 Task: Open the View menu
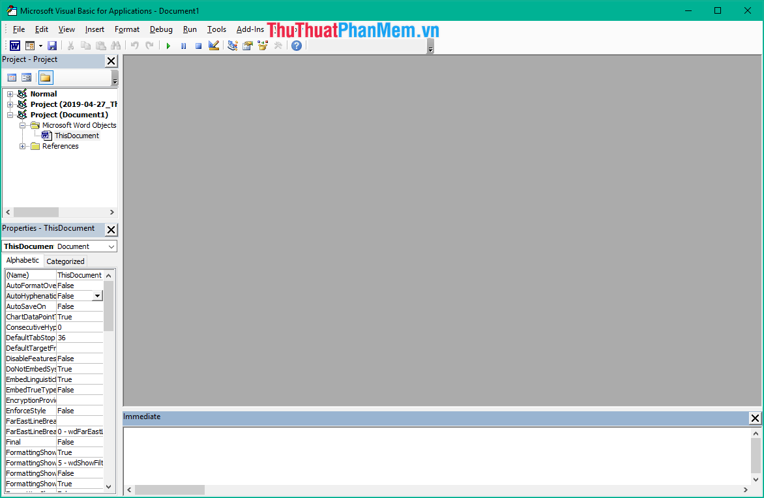point(66,29)
